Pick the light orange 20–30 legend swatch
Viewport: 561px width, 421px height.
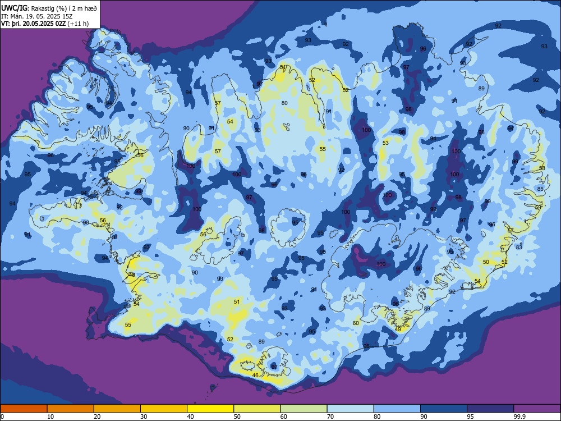(x=117, y=409)
